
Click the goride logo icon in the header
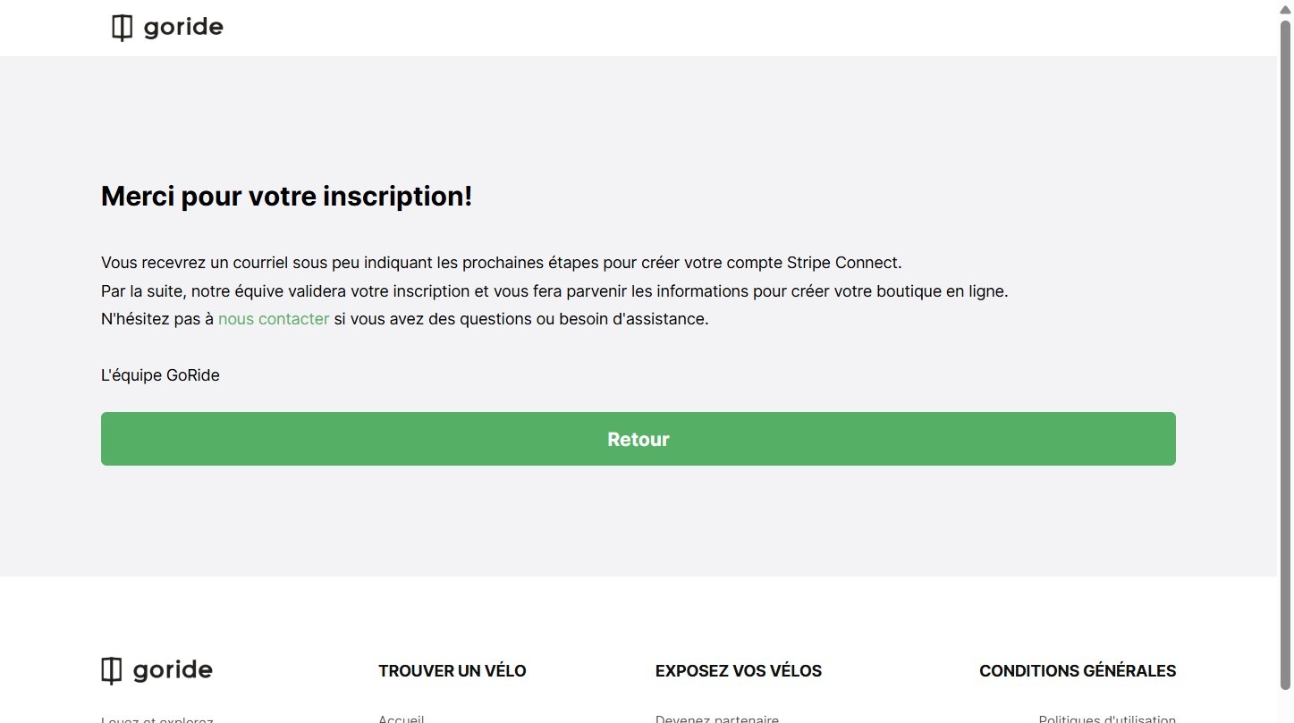pos(122,28)
